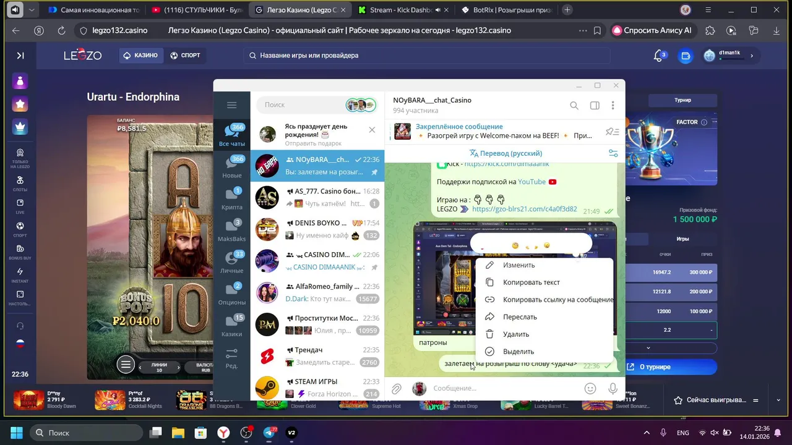
Task: Open the "MaksBaks" chat folder
Action: pyautogui.click(x=231, y=231)
